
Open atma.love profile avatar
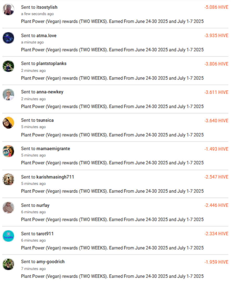pos(8,38)
